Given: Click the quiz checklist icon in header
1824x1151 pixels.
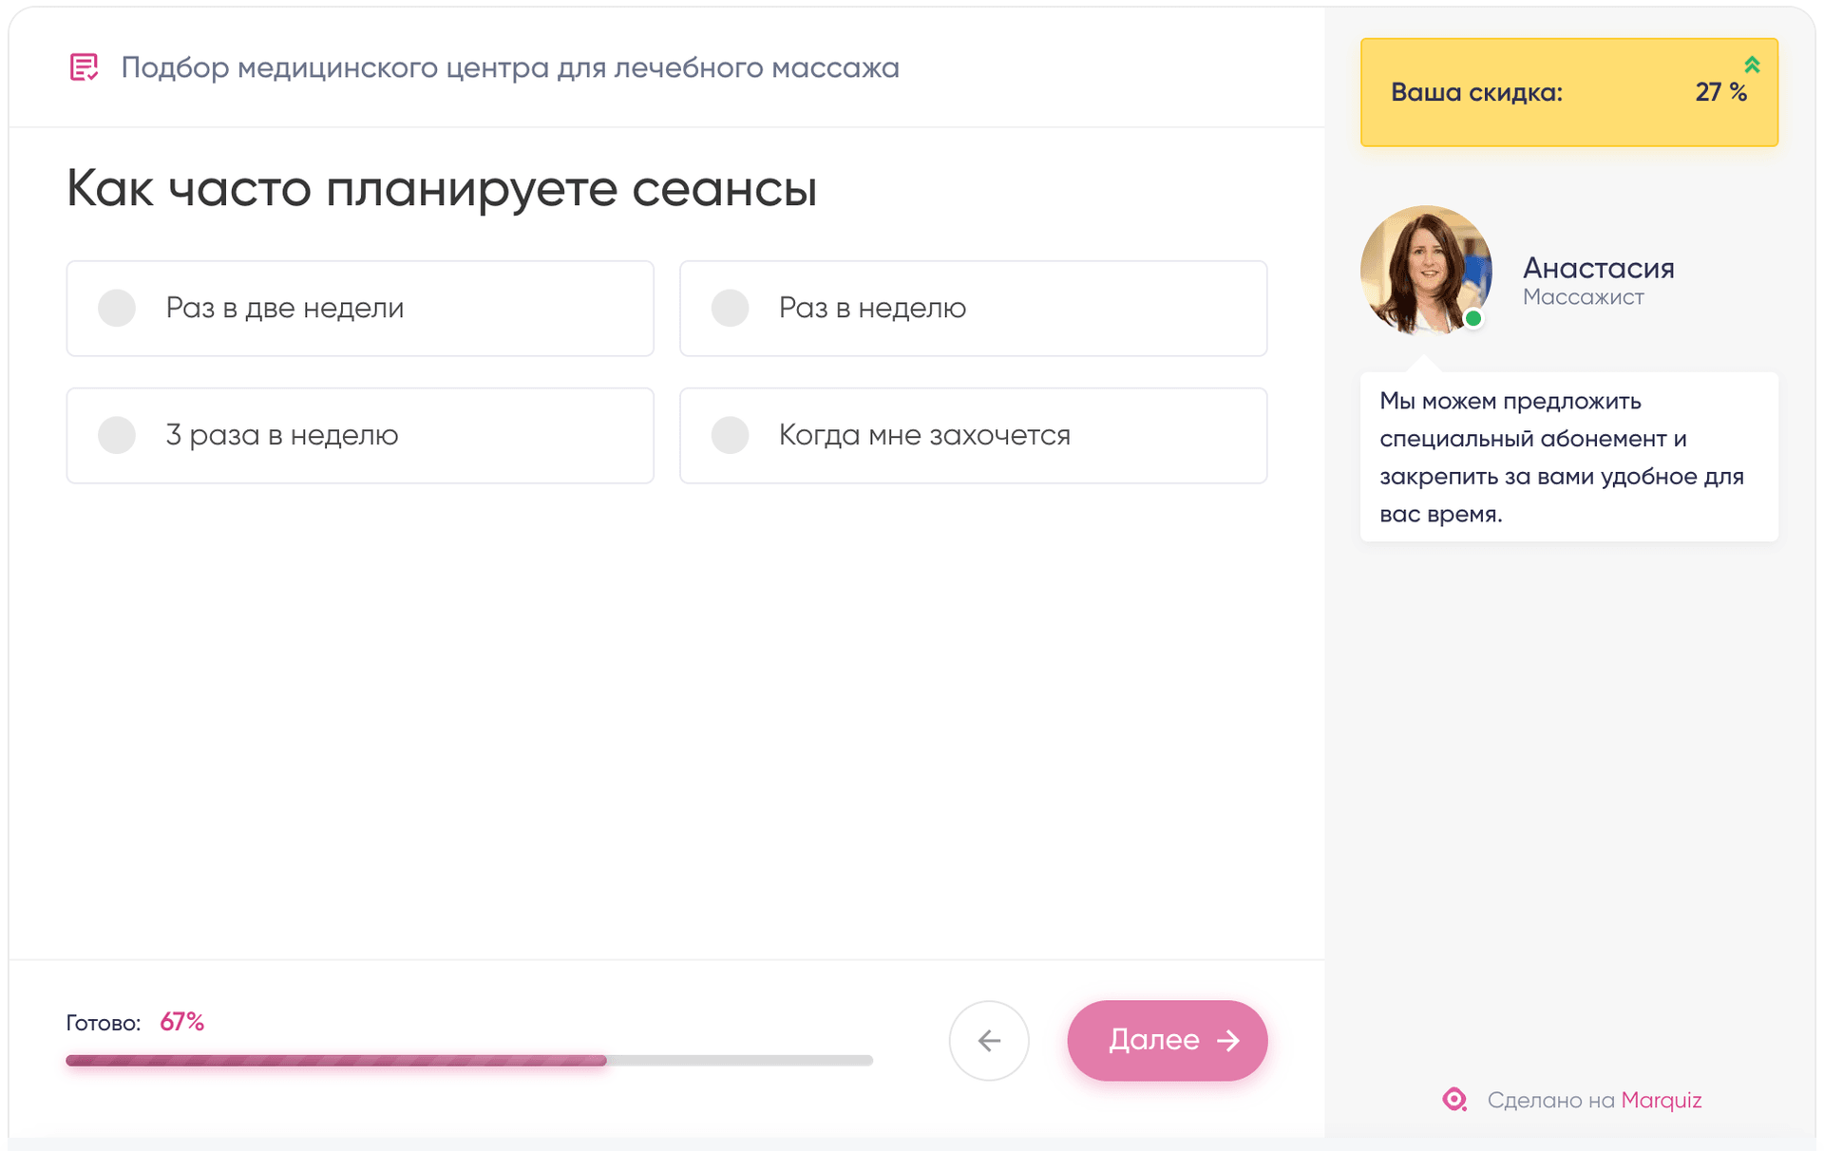Looking at the screenshot, I should click(84, 67).
